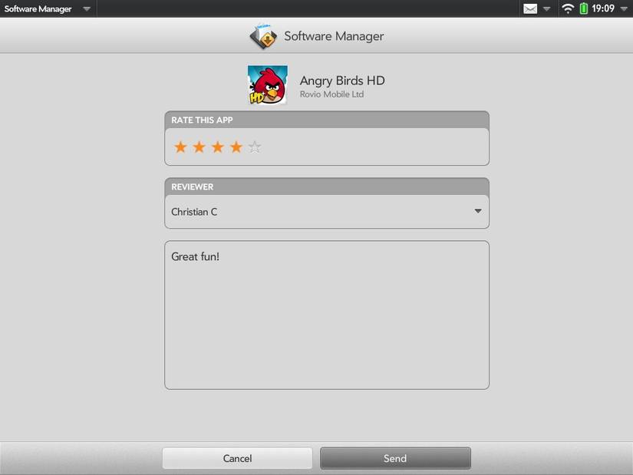Click the green battery indicator

(x=583, y=8)
